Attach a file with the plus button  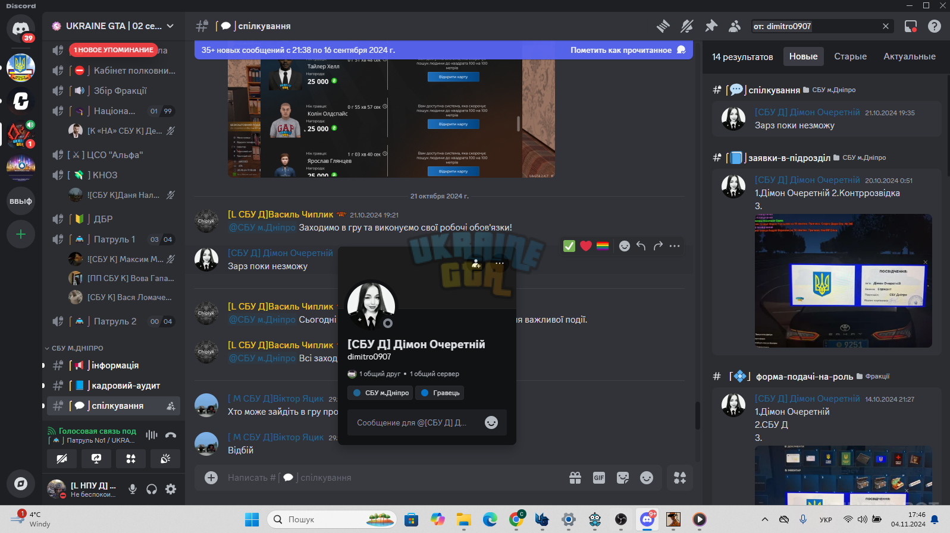(x=211, y=478)
